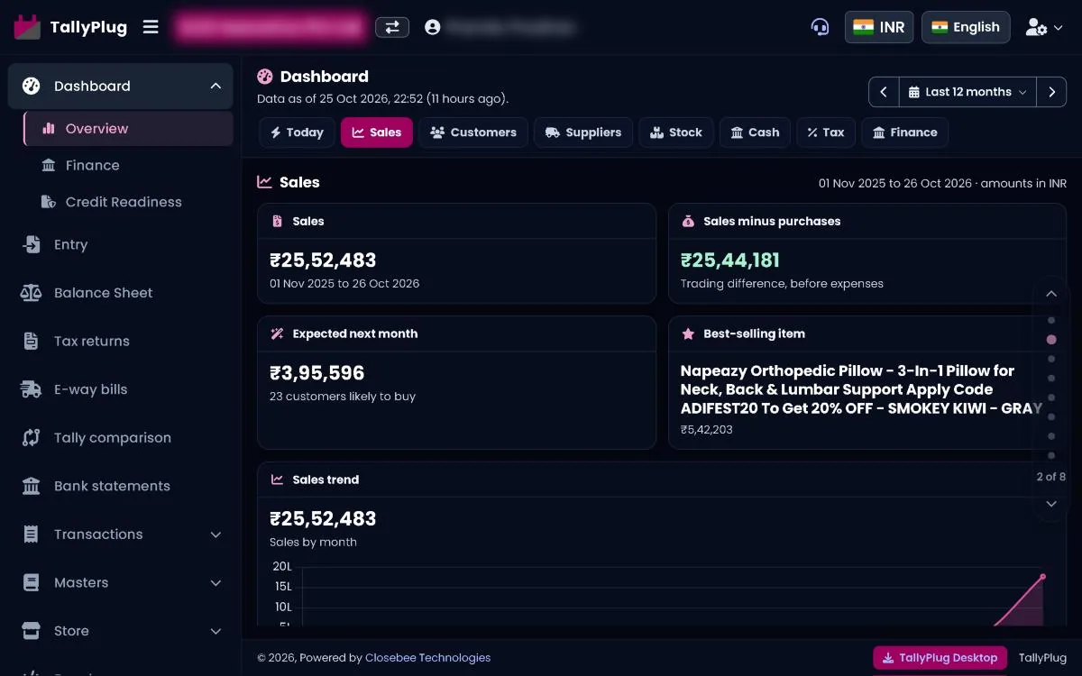Click the 2 of 8 section counter
Viewport: 1082px width, 676px height.
point(1051,477)
